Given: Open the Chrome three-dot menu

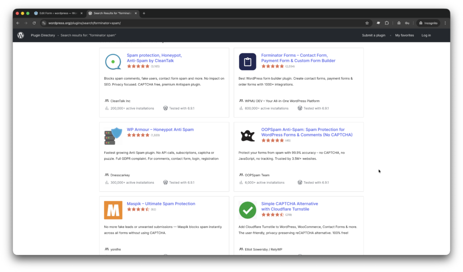Looking at the screenshot, I should tap(445, 23).
